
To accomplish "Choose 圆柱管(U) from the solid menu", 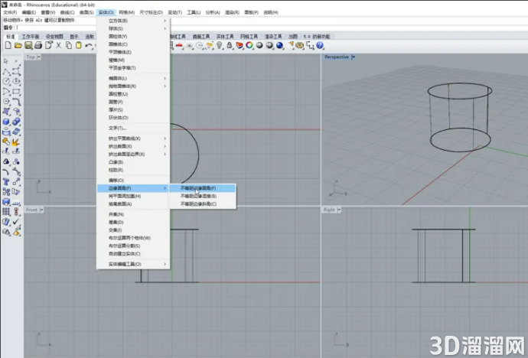I will point(133,94).
